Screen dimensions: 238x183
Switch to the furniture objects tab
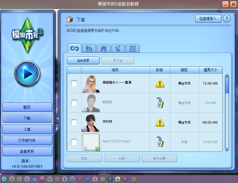(118, 49)
